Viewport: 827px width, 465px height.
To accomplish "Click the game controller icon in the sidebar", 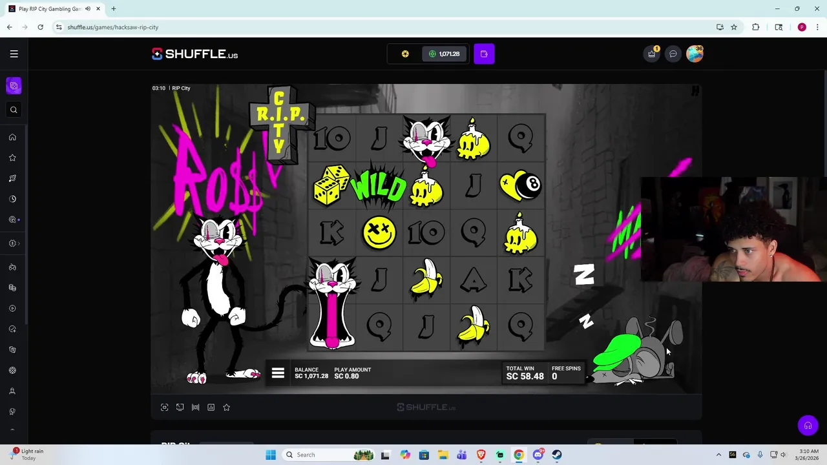I will pyautogui.click(x=12, y=267).
